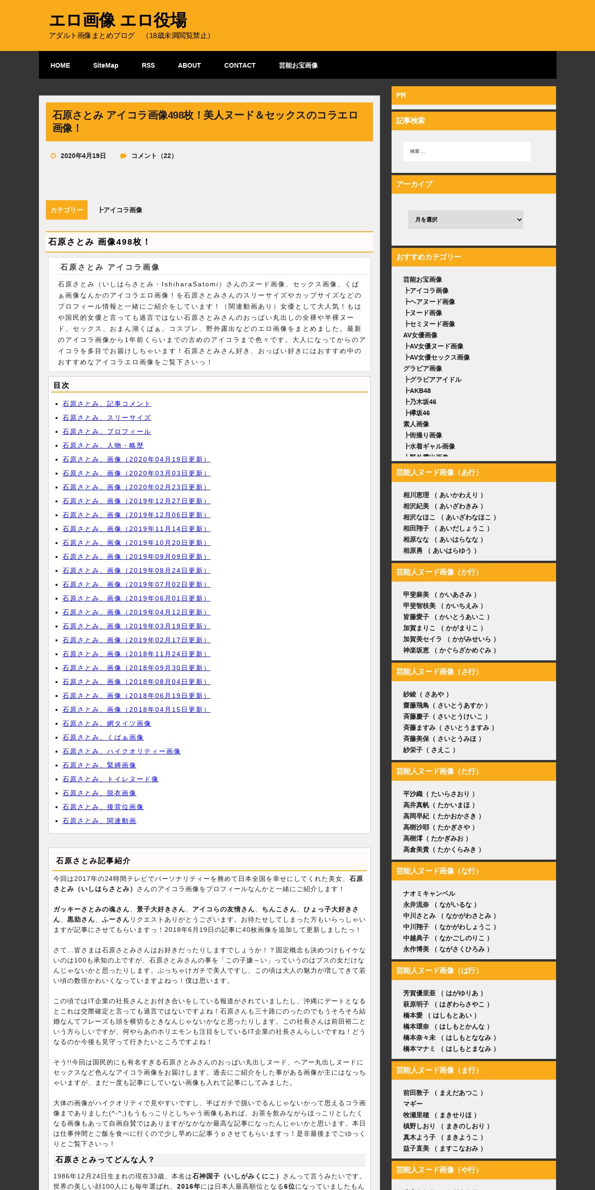Open the 月を選択 archive dropdown
This screenshot has height=1190, width=595.
pyautogui.click(x=465, y=220)
